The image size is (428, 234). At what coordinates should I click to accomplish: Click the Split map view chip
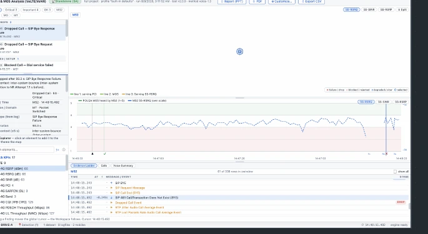pyautogui.click(x=402, y=9)
